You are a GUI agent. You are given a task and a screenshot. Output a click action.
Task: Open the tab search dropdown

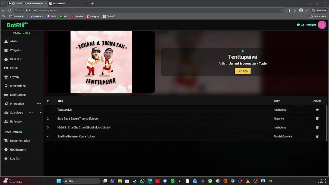[3, 4]
